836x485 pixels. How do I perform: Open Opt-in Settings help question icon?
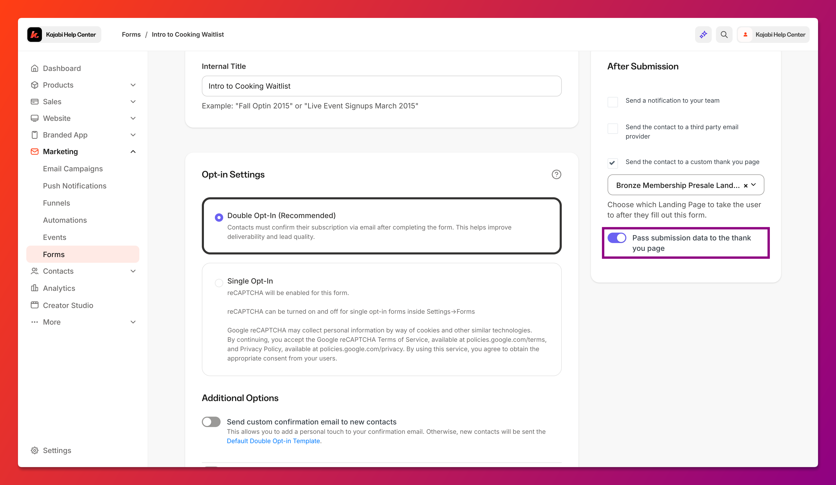click(x=556, y=174)
